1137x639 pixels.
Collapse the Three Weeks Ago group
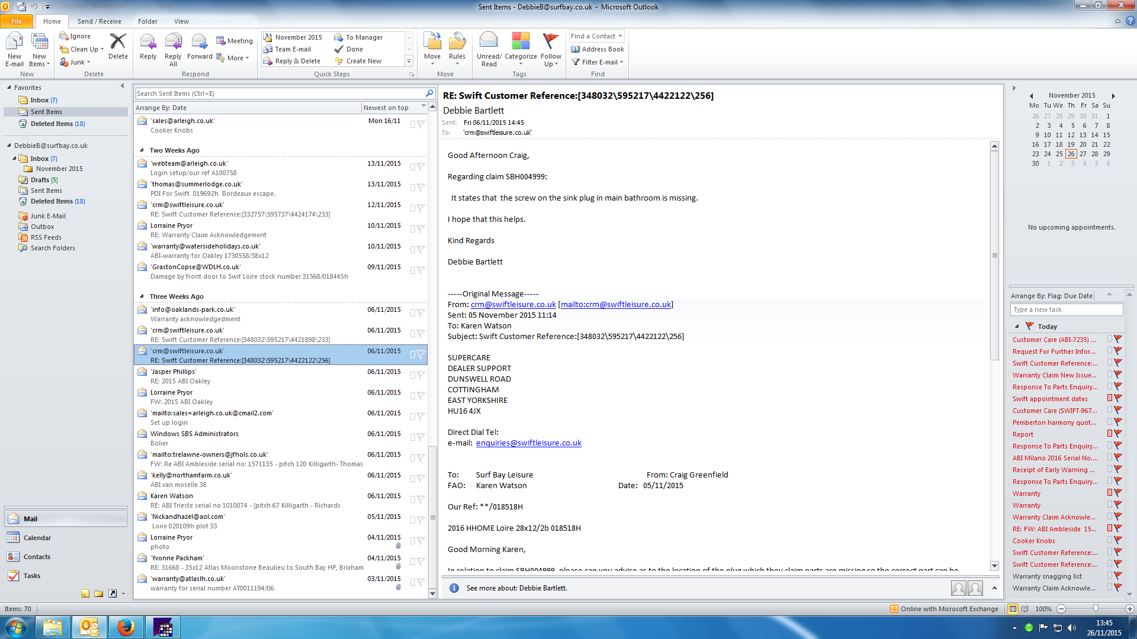pos(142,296)
